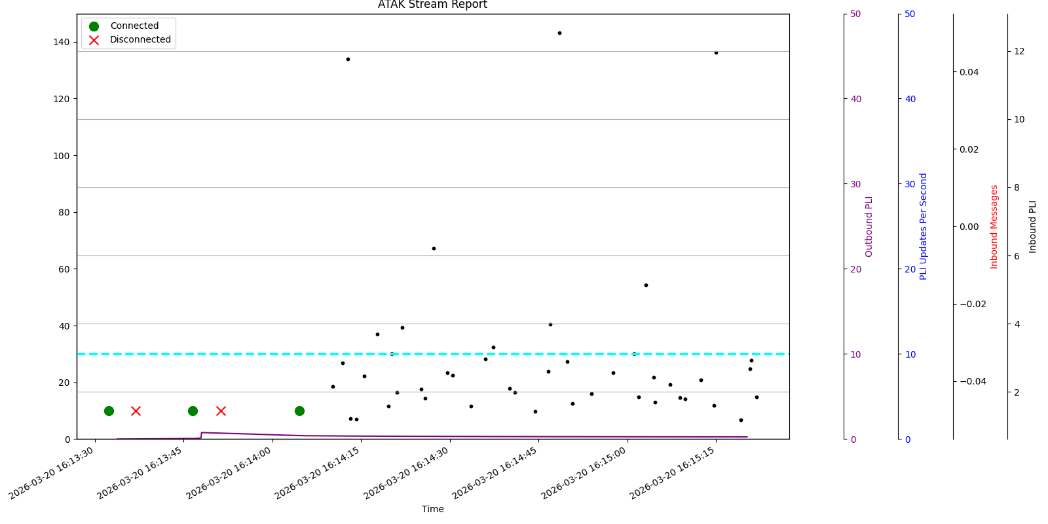
Task: Click the Time x-axis label
Action: (x=432, y=509)
